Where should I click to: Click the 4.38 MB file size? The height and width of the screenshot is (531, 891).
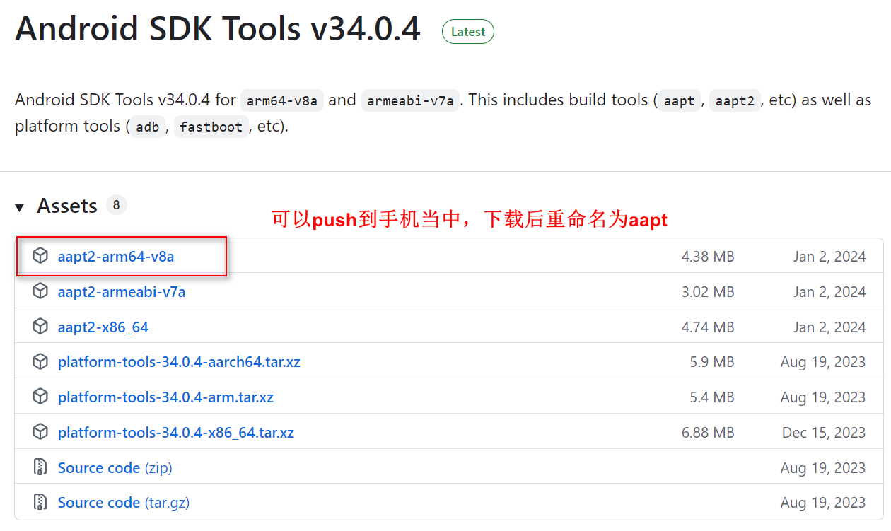(708, 256)
